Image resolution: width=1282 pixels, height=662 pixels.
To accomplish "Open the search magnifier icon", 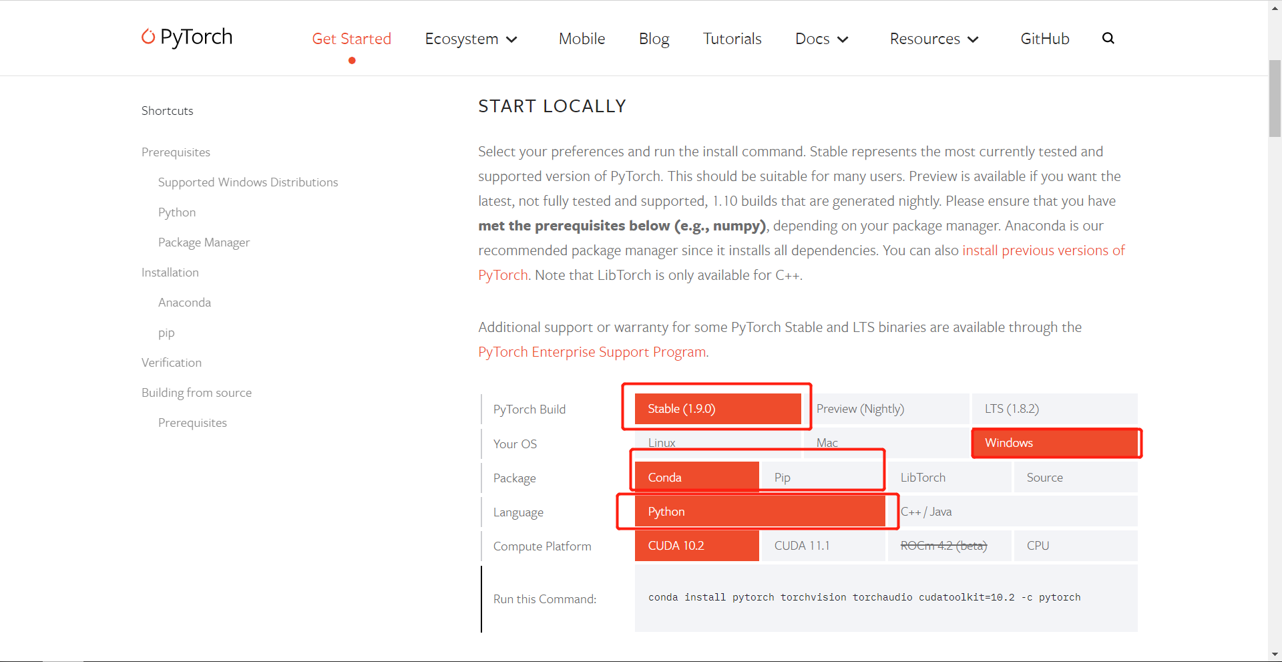I will 1108,38.
